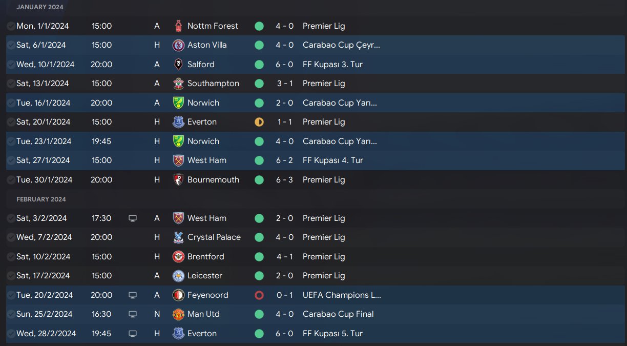Click the TV icon for Carabao Cup Final
The height and width of the screenshot is (346, 627).
point(133,314)
